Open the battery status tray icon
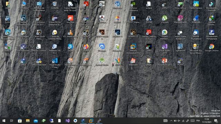The image size is (221, 124). click(175, 121)
